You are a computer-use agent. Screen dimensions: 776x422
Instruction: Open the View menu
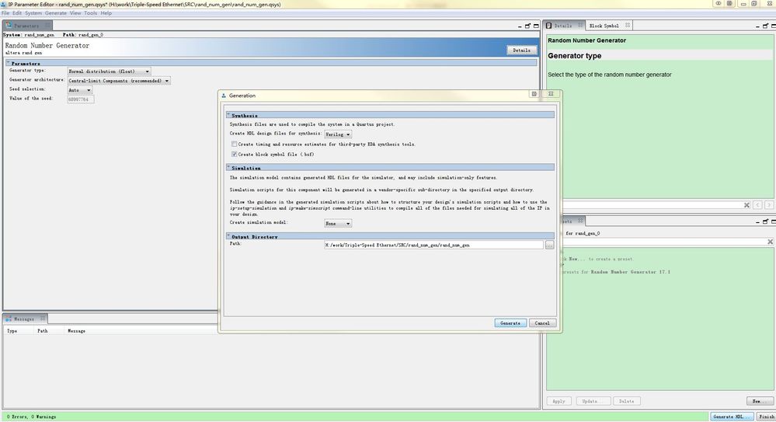point(75,13)
